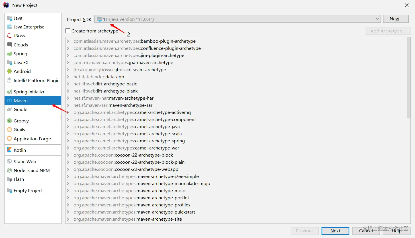
Task: Choose the Gradle project type
Action: pos(20,110)
